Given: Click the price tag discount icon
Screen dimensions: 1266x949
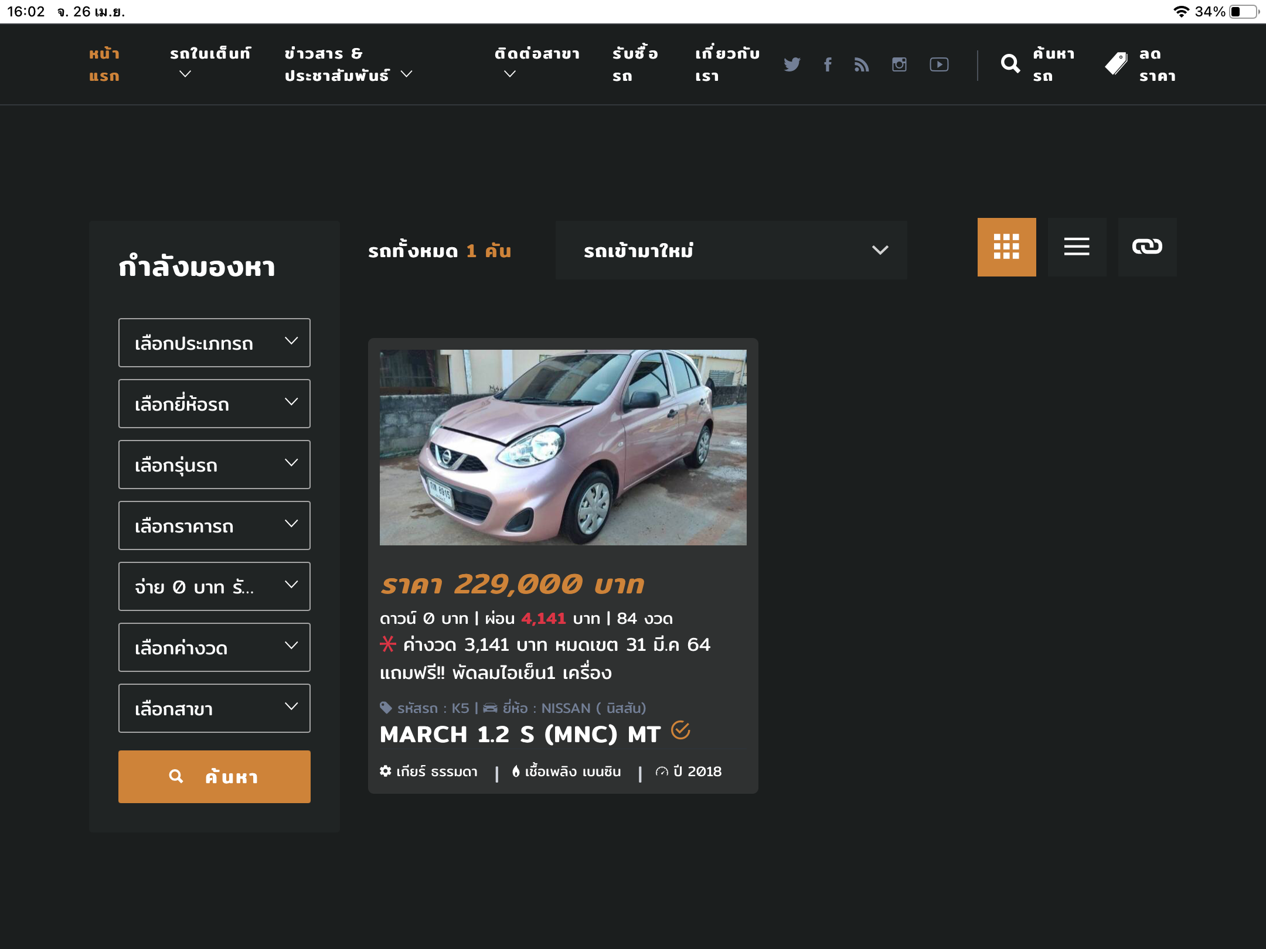Looking at the screenshot, I should click(1116, 64).
